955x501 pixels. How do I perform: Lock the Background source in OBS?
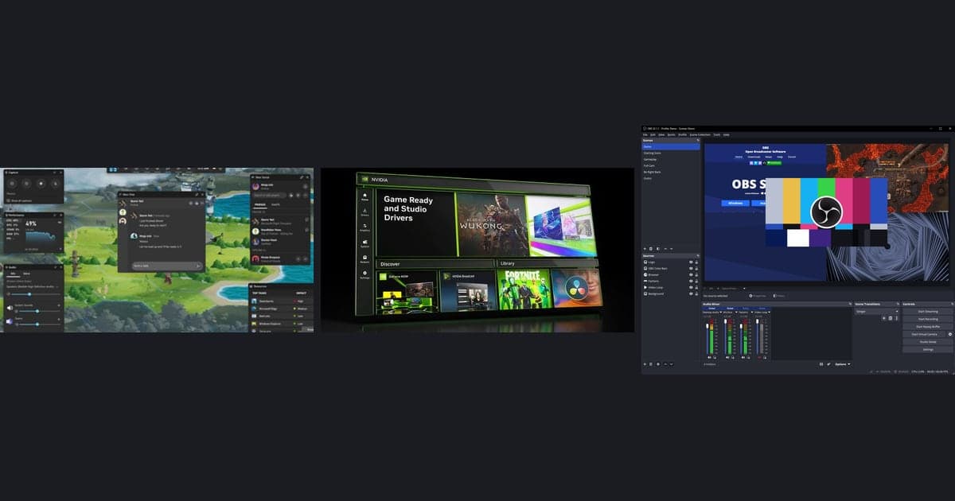click(x=696, y=293)
